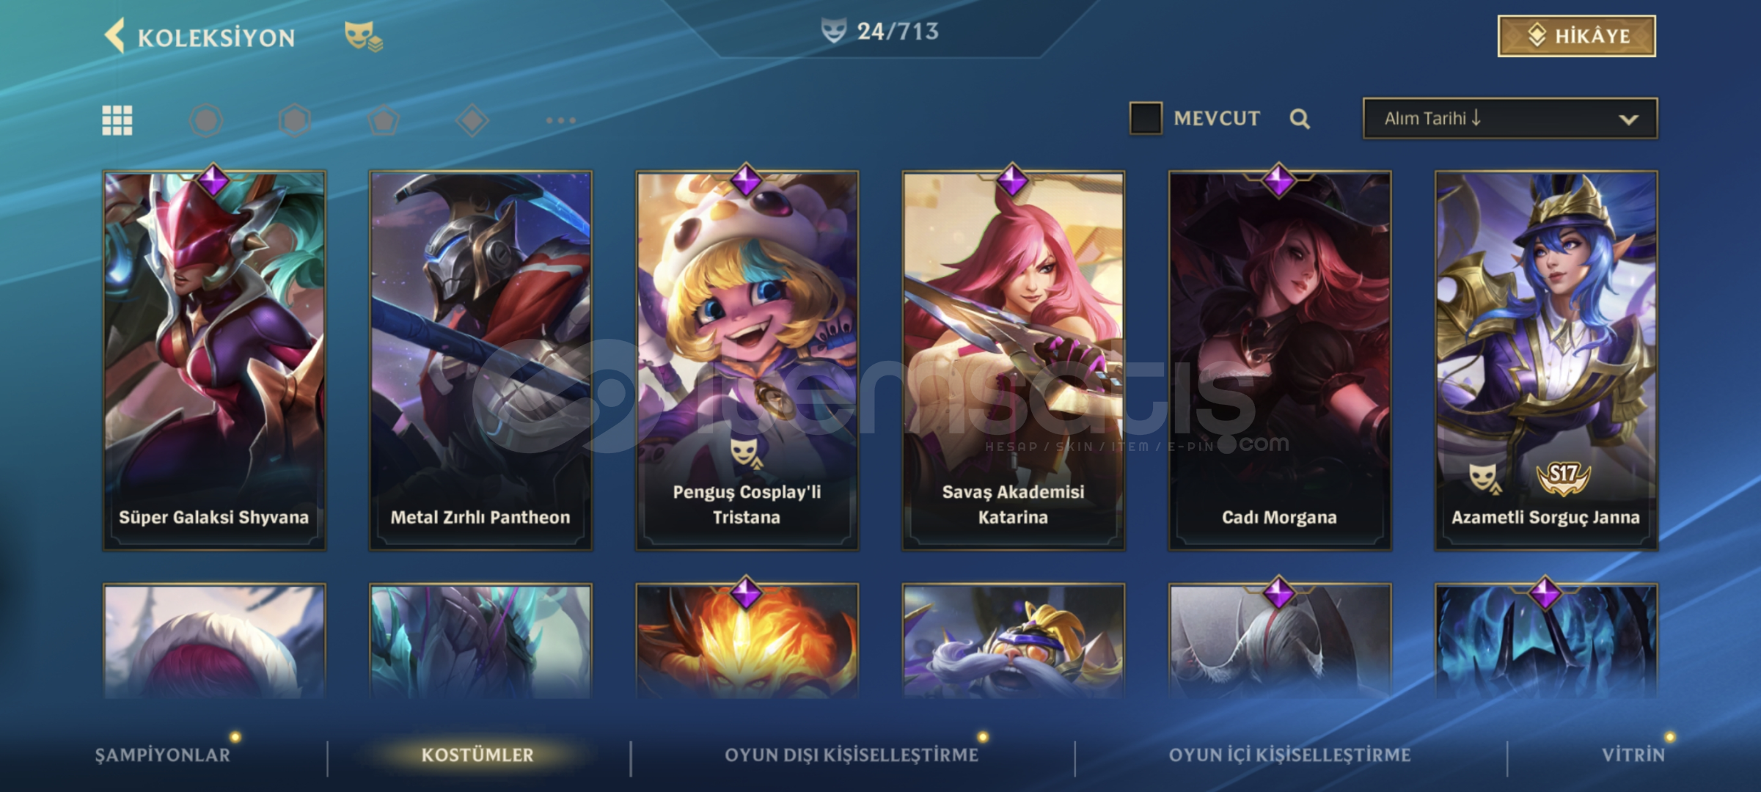Select the Cadı Morgana skin card
1761x792 pixels.
pyautogui.click(x=1280, y=360)
